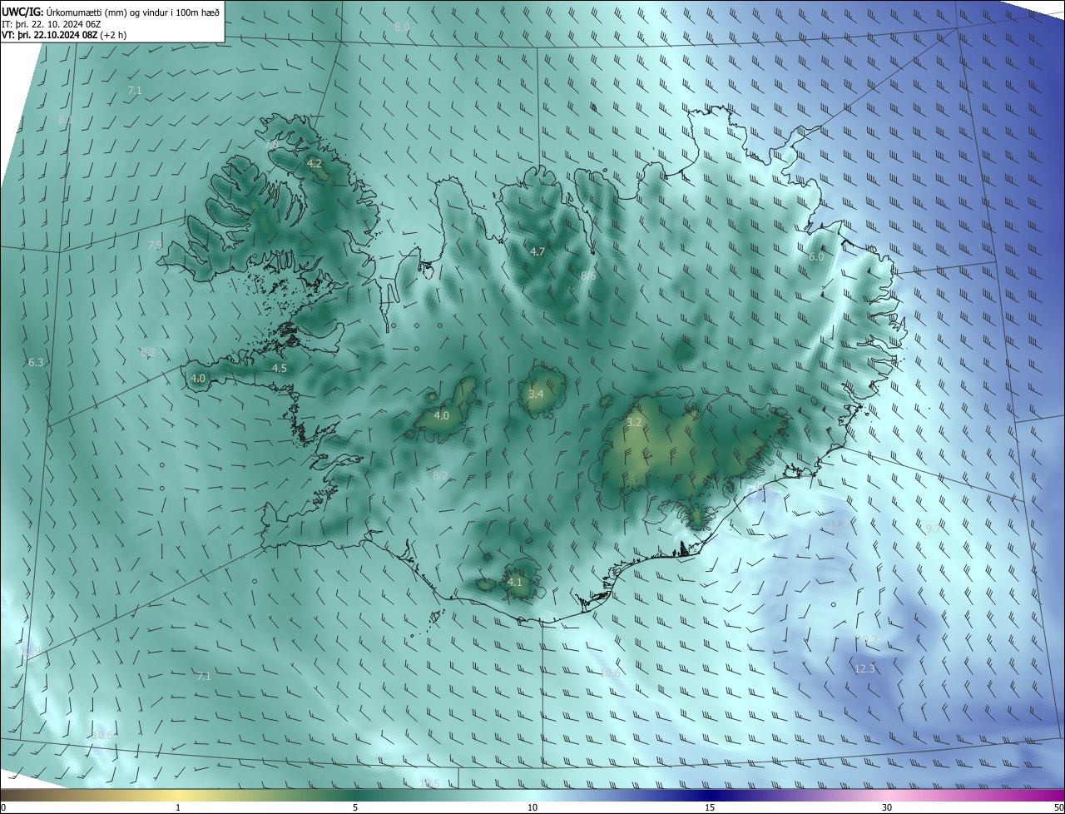The image size is (1065, 814).
Task: Click the 12.3 value on the map
Action: (865, 669)
